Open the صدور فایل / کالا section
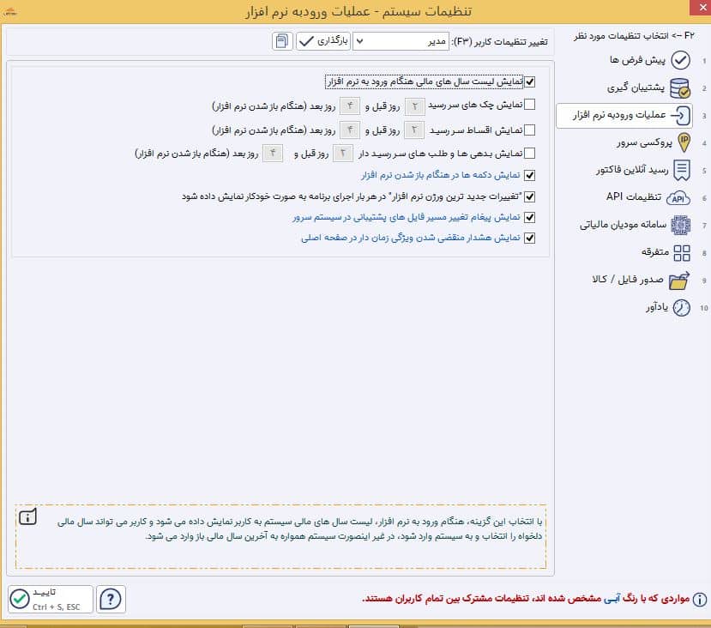The height and width of the screenshot is (628, 711). click(641, 280)
